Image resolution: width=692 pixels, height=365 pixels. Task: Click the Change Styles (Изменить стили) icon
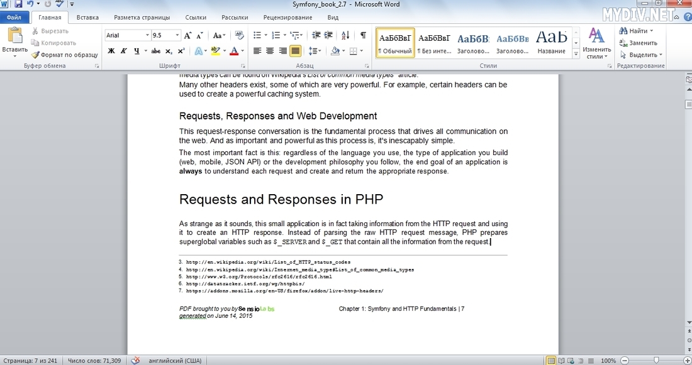(x=596, y=43)
